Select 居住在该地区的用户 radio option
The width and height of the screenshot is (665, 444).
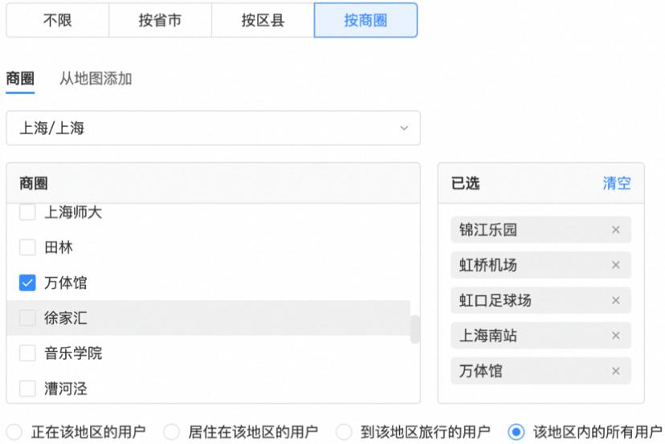click(x=171, y=432)
